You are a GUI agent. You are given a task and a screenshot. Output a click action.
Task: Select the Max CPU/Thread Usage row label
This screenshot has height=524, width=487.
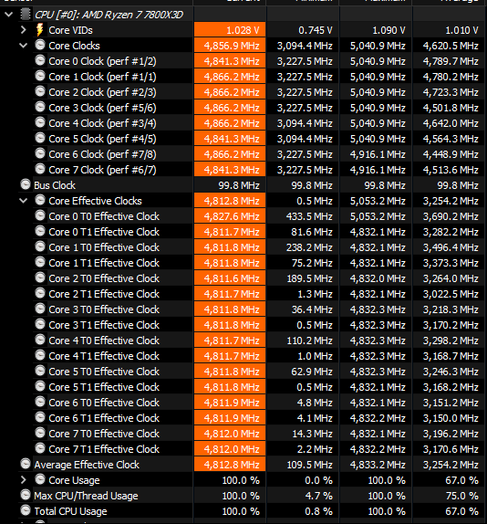(x=86, y=496)
